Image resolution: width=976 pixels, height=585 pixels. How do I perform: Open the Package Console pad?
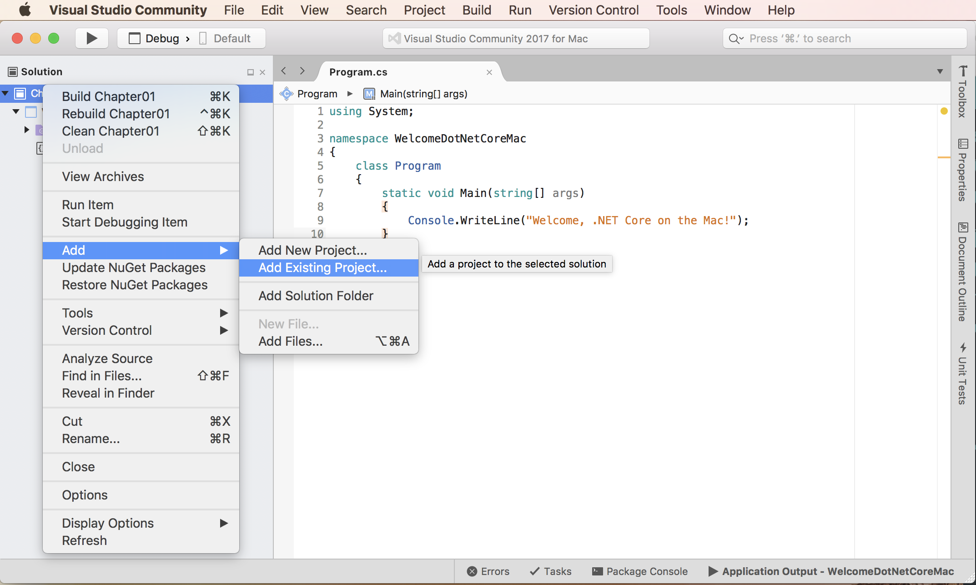pyautogui.click(x=639, y=571)
